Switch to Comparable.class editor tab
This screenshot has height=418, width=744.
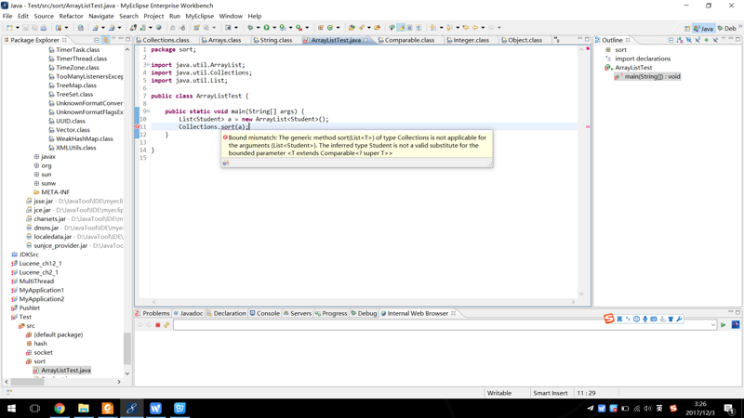pos(406,40)
